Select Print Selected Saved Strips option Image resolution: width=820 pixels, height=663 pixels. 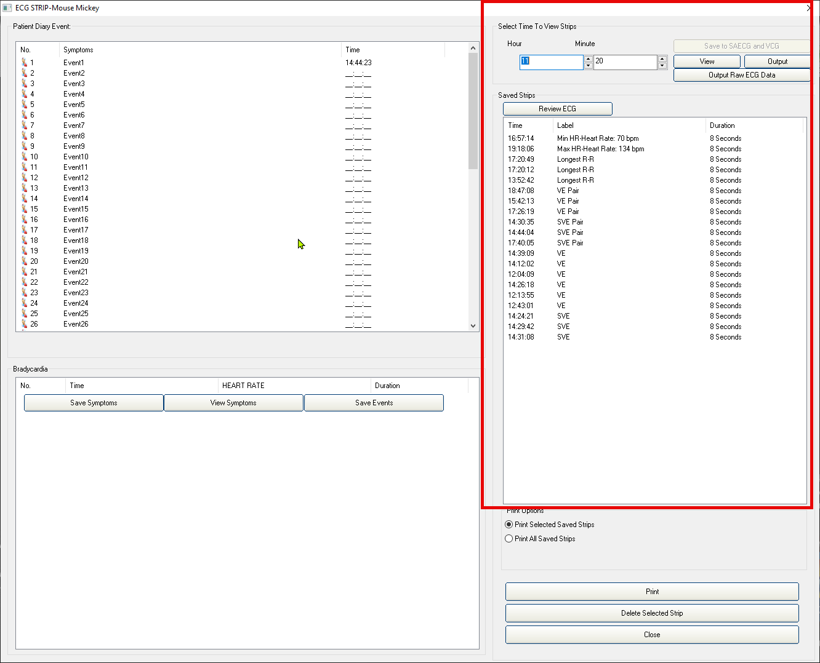click(x=509, y=525)
